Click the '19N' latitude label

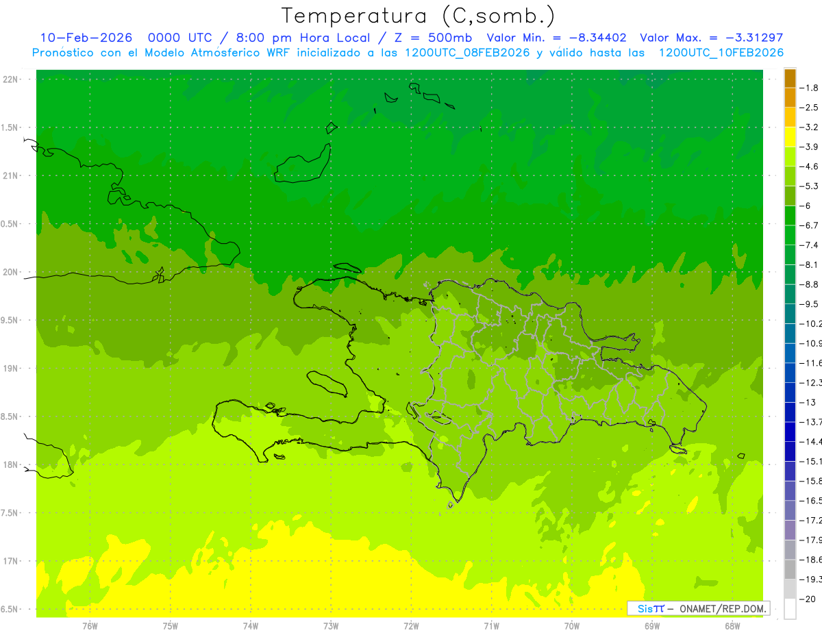pos(11,369)
